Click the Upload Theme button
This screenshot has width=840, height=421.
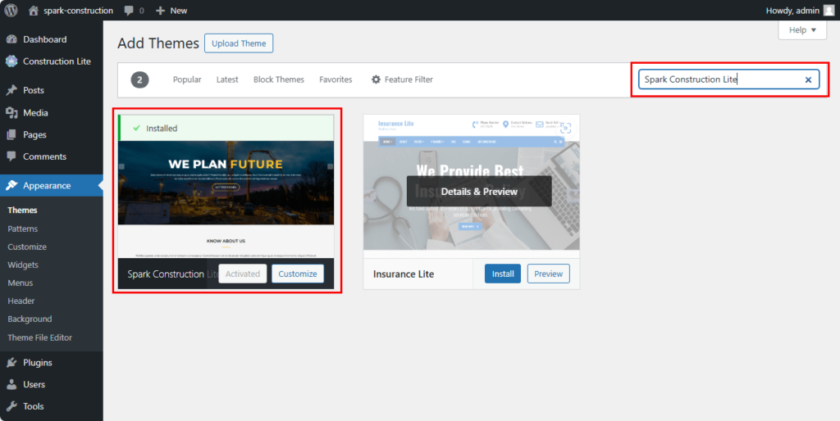[239, 43]
